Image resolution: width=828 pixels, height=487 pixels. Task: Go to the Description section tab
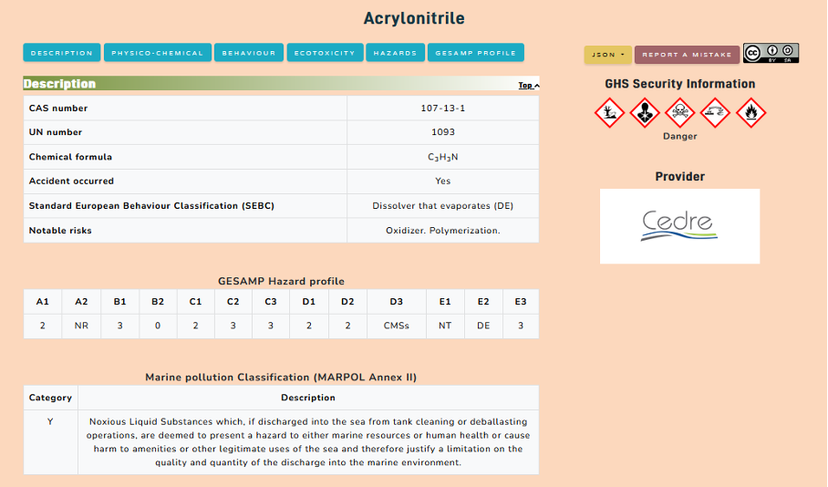point(62,53)
